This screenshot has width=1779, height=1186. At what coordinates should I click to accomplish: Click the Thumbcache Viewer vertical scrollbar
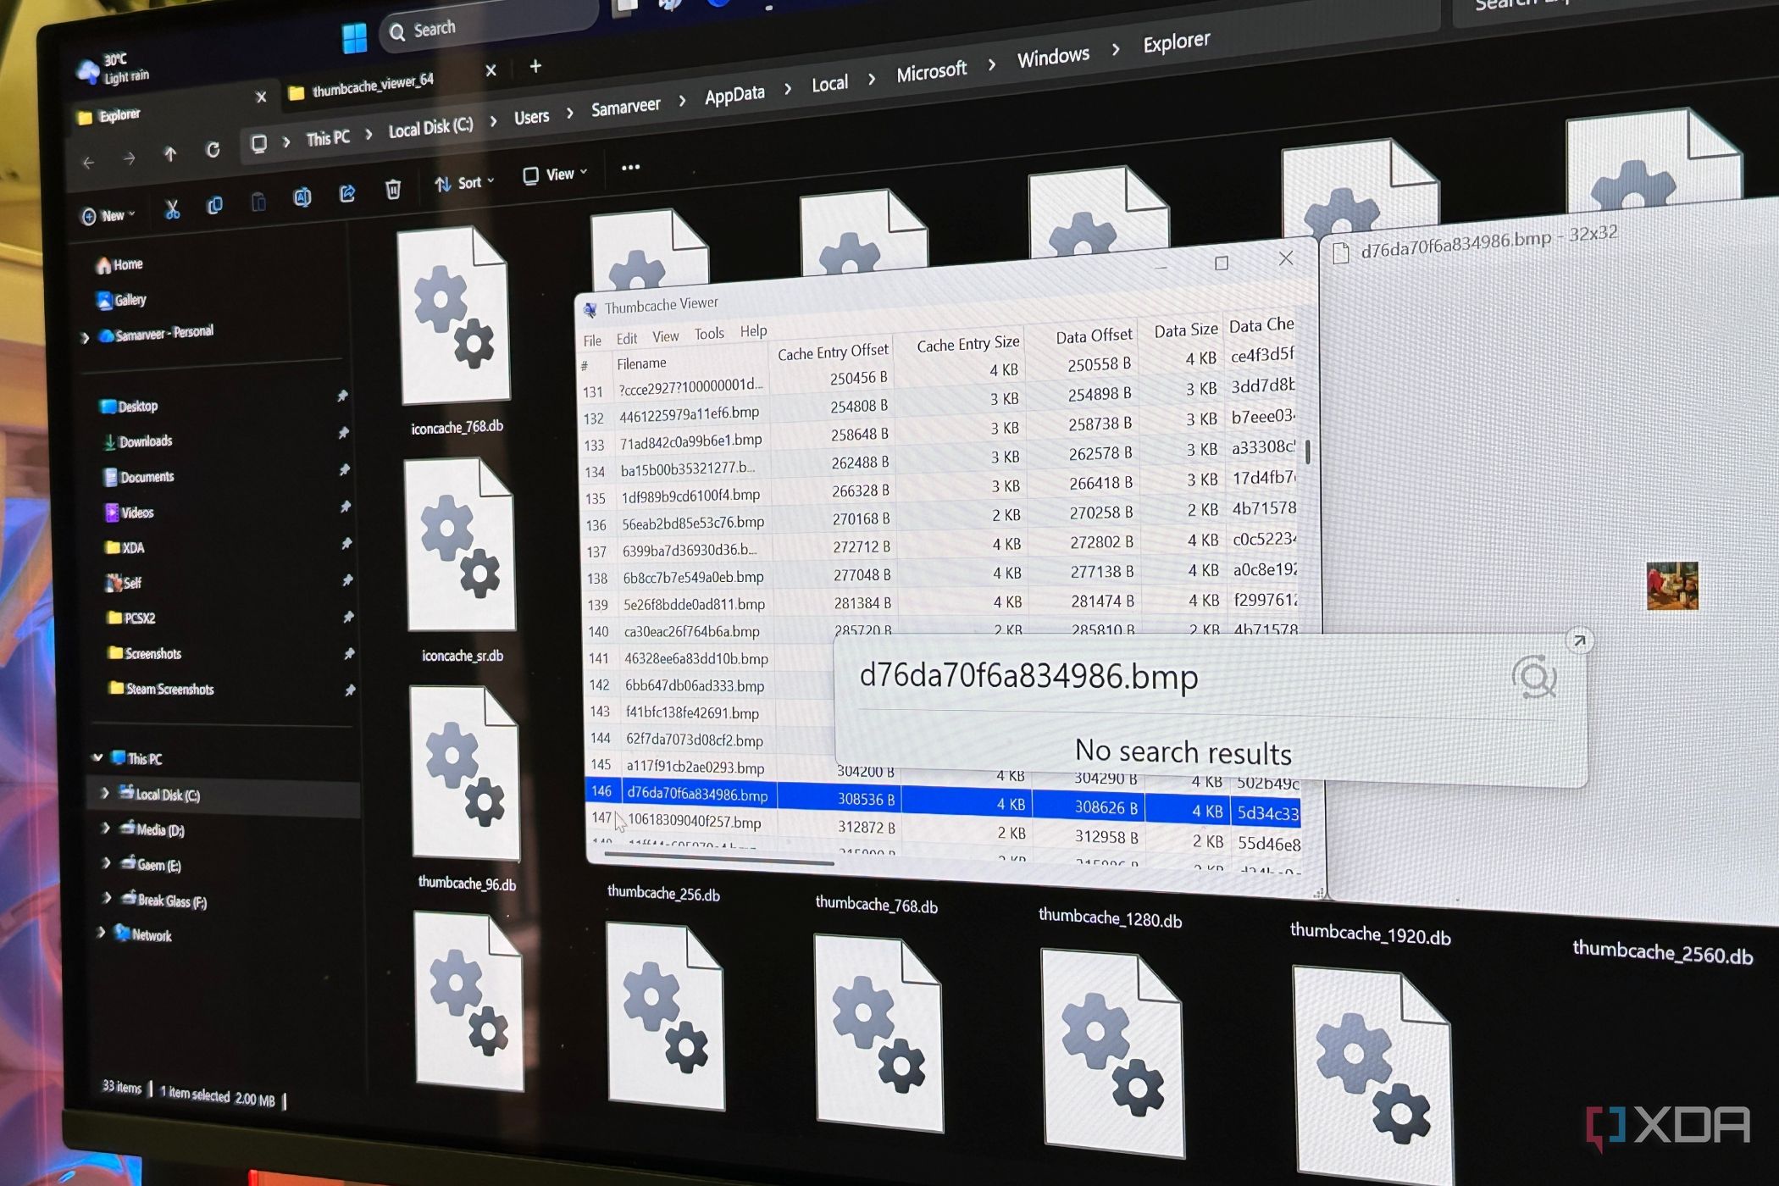(1308, 451)
